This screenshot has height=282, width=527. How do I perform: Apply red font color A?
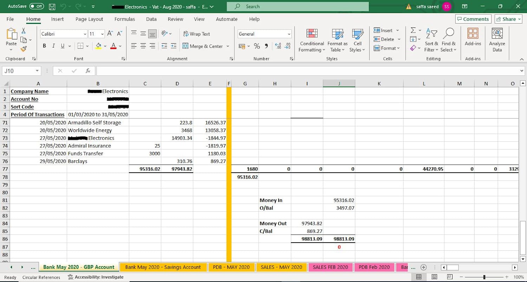(x=113, y=46)
